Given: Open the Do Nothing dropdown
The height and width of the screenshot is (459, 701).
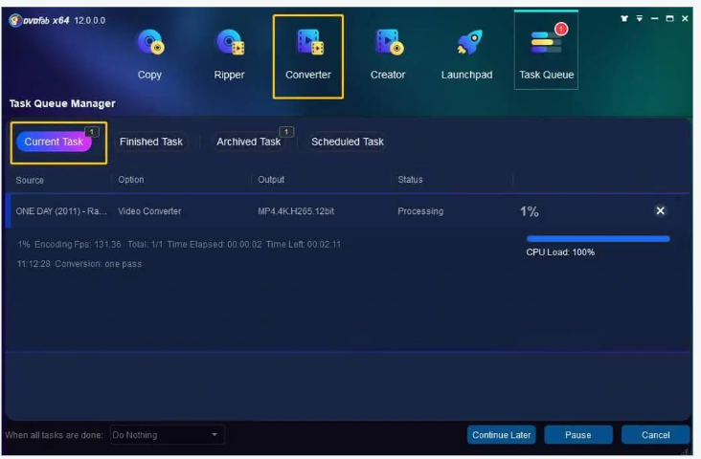Looking at the screenshot, I should point(167,435).
